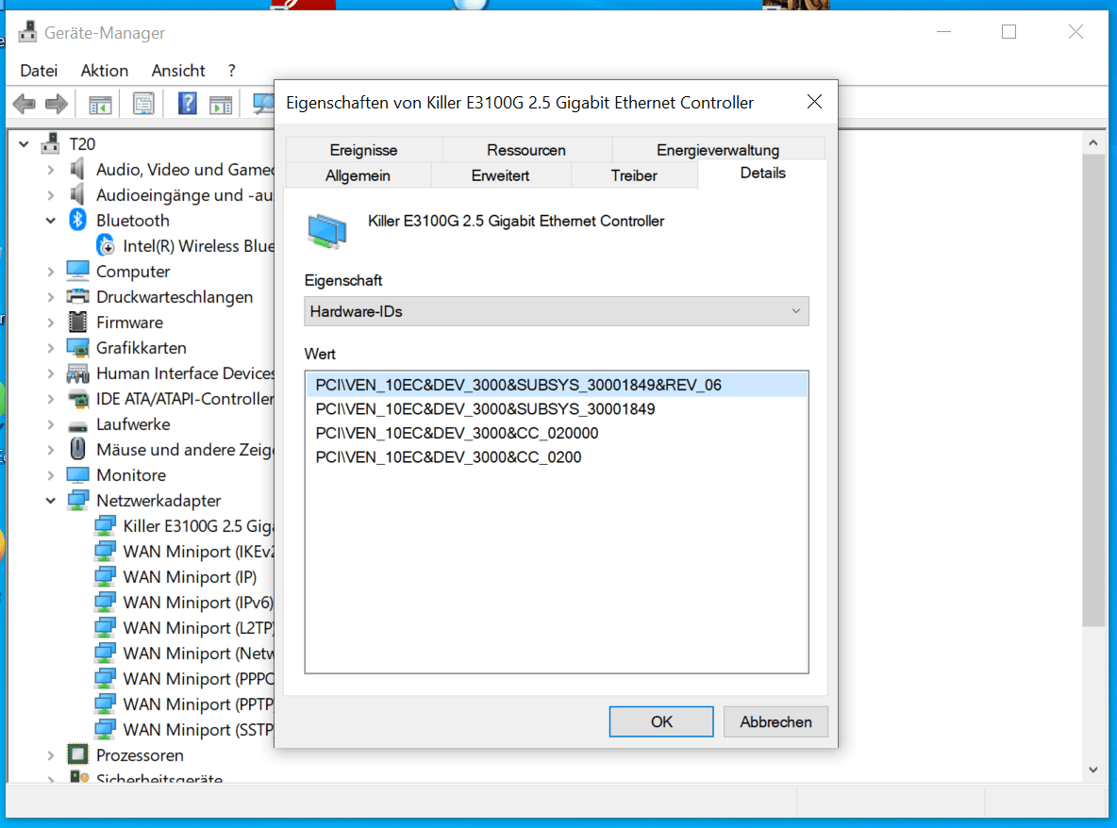Click the Monitore category icon

point(77,475)
